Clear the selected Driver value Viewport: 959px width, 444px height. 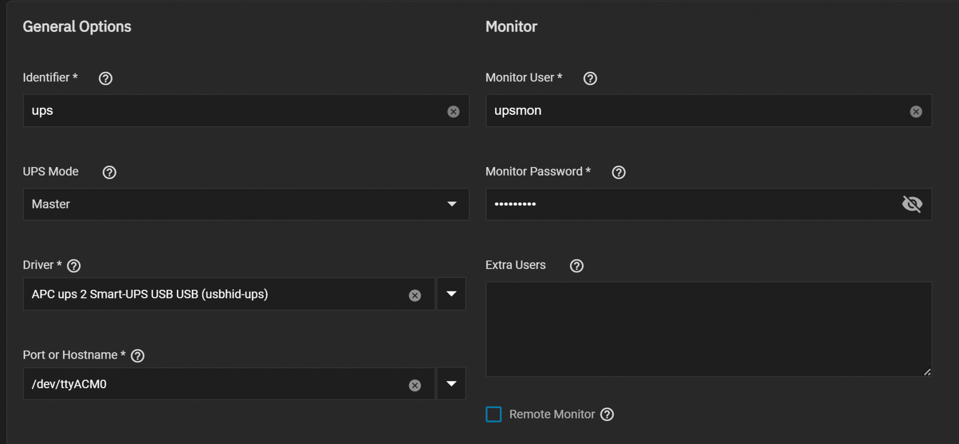pyautogui.click(x=415, y=295)
